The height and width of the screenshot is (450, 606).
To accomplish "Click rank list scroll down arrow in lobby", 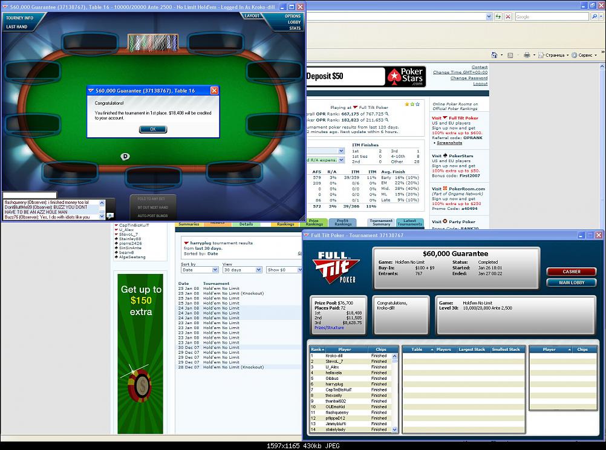I will pos(394,429).
